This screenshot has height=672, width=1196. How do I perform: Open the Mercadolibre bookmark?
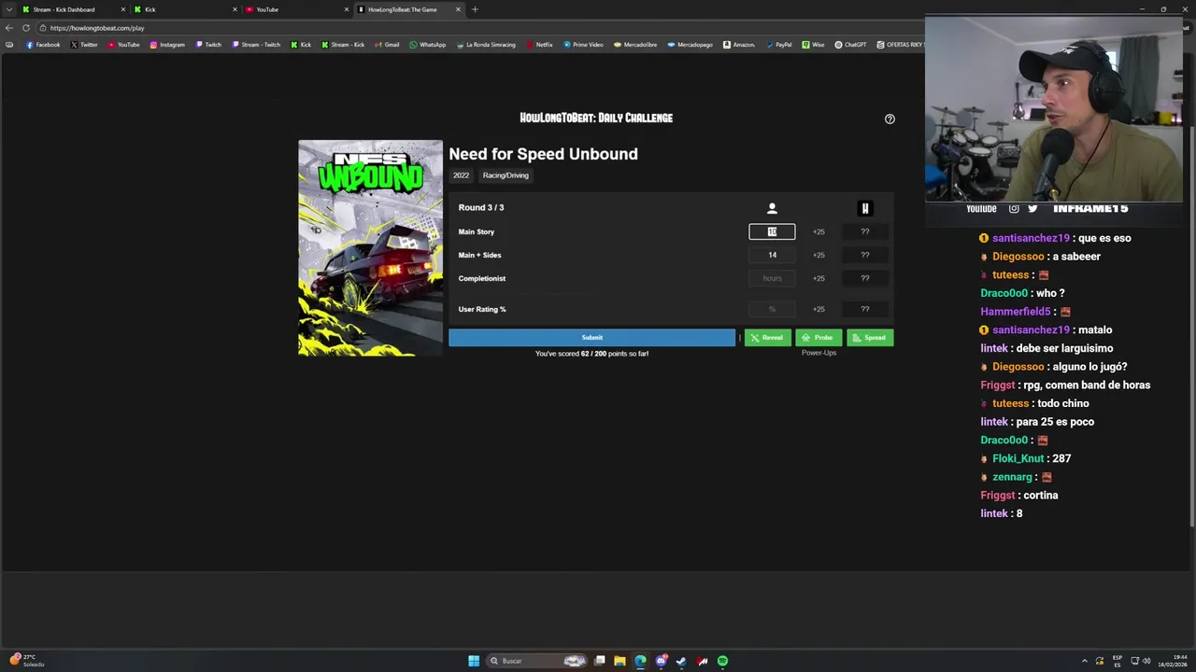635,45
